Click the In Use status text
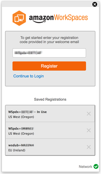Screen dimensions: 101x174 pos(42,112)
